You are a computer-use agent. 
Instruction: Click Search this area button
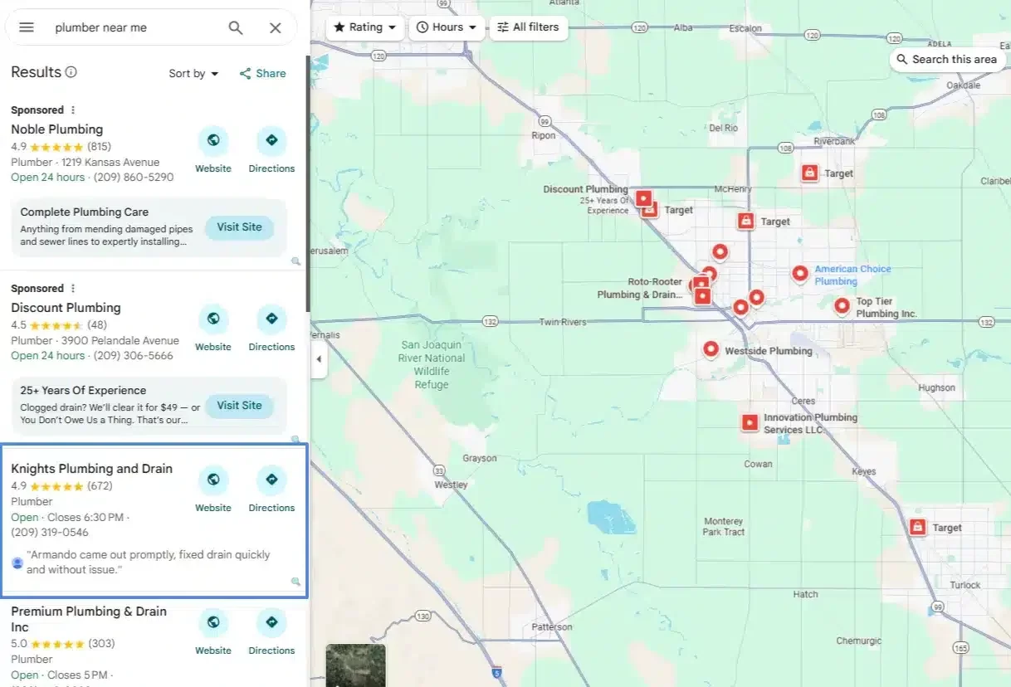(x=946, y=60)
